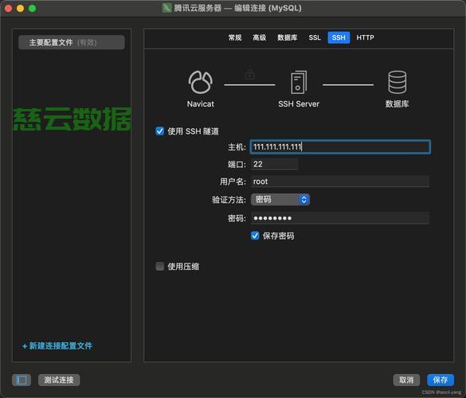Click the database cylinder icon
Screen dimensions: 466x398
point(397,82)
